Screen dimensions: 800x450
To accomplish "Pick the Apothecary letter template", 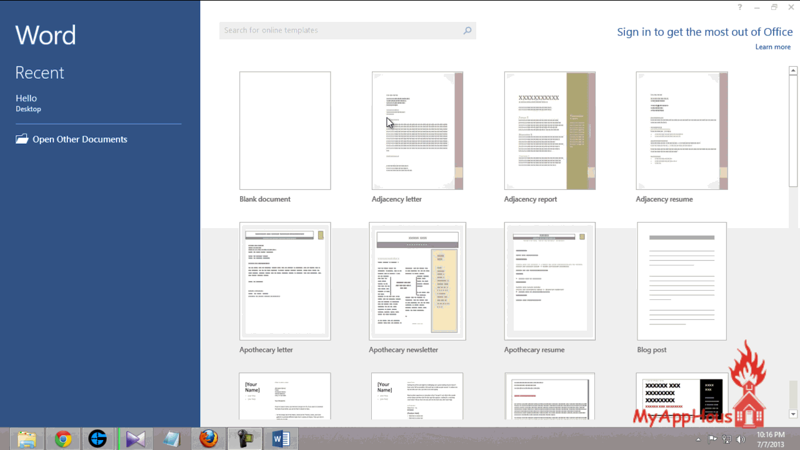I will [285, 281].
